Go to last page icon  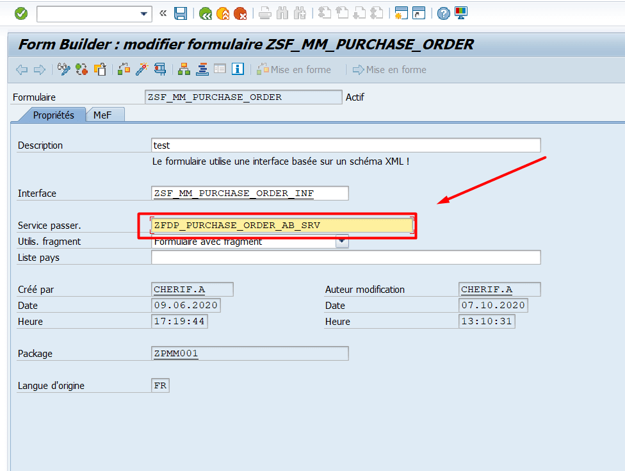pos(377,13)
